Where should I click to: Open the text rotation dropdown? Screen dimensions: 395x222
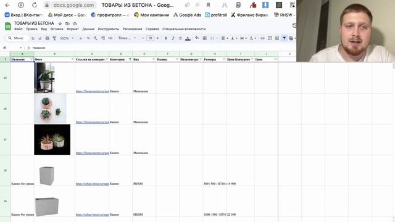(252, 38)
